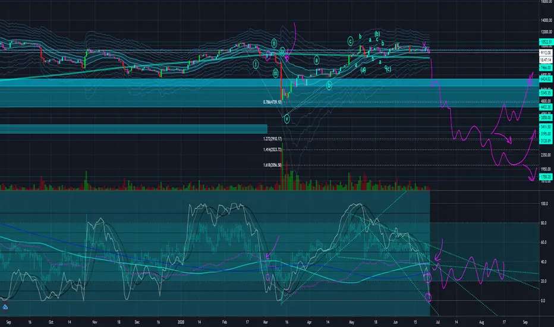Click the Oct label on time axis
The image size is (554, 327).
pos(51,322)
